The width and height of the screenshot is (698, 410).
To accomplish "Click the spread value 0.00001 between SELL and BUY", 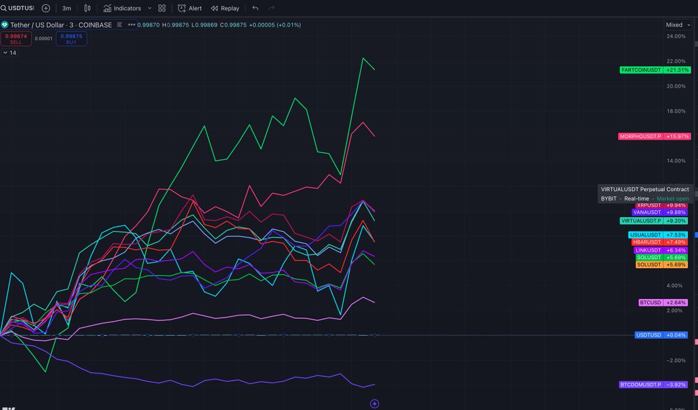I will pyautogui.click(x=44, y=39).
